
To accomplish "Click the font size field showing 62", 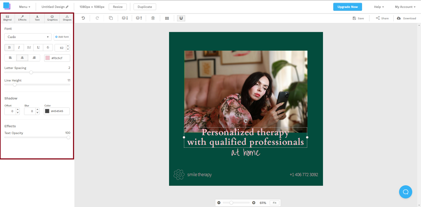I will [61, 48].
